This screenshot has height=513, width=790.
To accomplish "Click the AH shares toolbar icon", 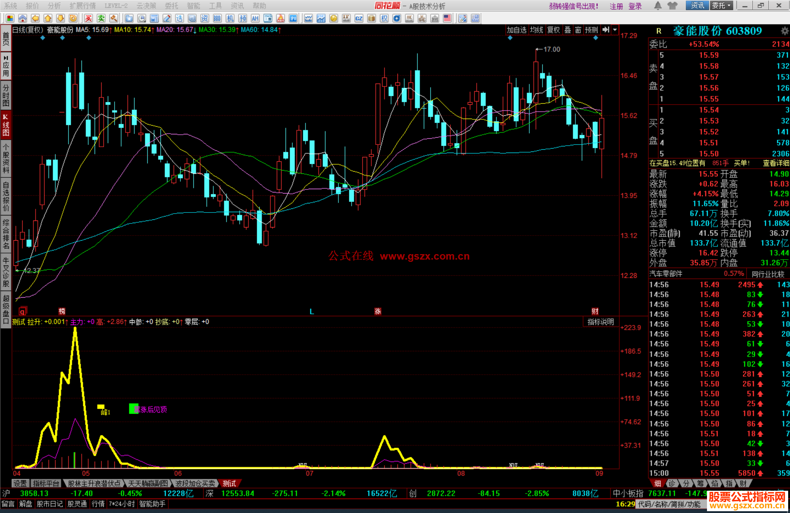I will 255,18.
